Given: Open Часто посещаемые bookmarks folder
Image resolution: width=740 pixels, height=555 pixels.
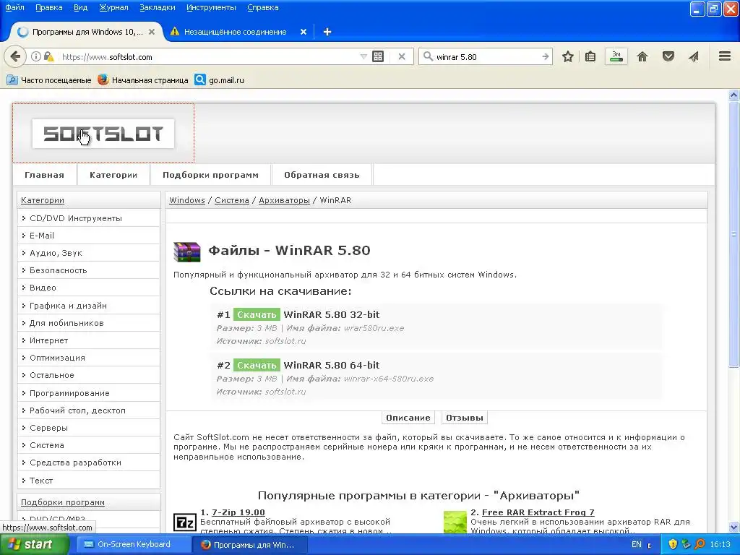Looking at the screenshot, I should 49,80.
